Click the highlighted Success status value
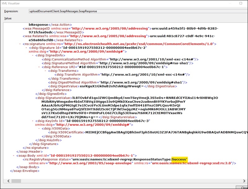This screenshot has height=189, width=248. pos(179,159)
